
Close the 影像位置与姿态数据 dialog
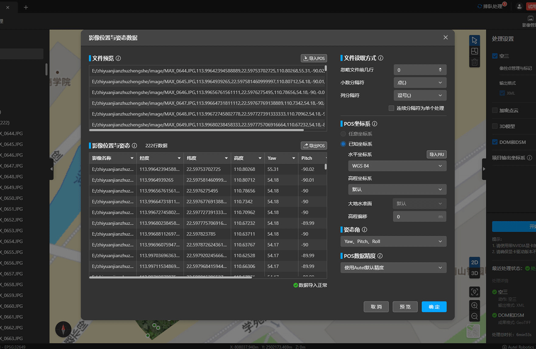pyautogui.click(x=446, y=37)
